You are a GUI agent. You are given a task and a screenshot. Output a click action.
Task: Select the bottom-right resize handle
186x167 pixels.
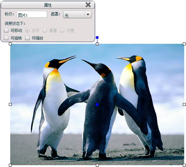[184, 165]
